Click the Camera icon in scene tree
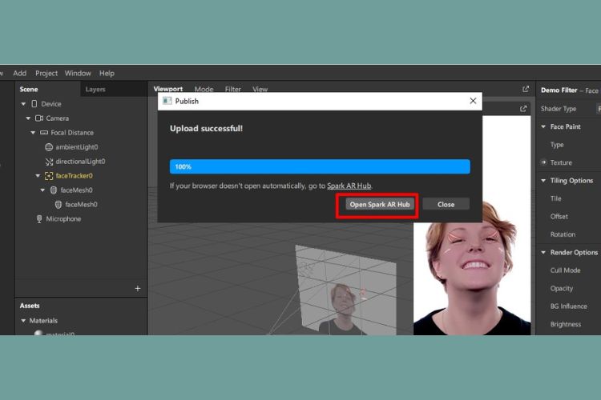 tap(39, 118)
